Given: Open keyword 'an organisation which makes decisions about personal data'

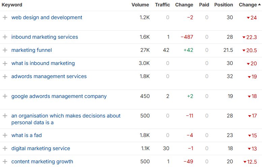Looking at the screenshot, I should point(66,119).
